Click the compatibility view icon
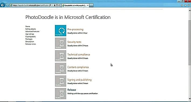Screen dimensions: 191x102 [x=57, y=5]
